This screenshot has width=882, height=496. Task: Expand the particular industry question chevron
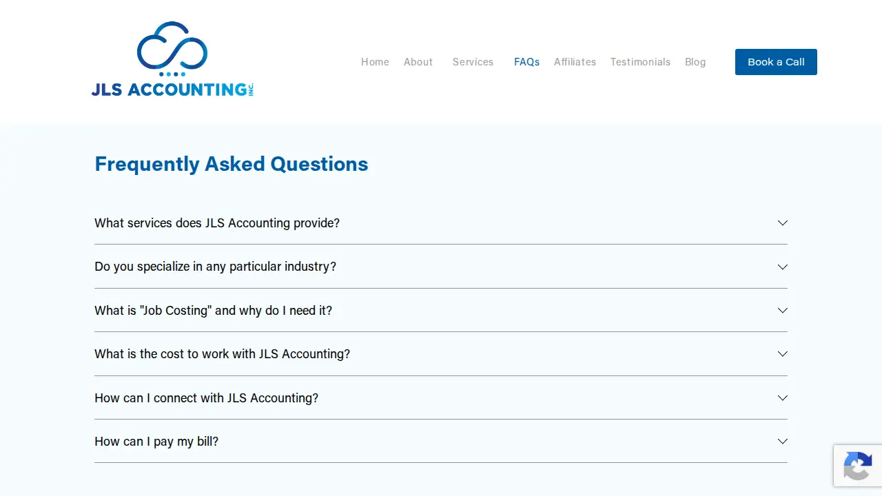[782, 267]
